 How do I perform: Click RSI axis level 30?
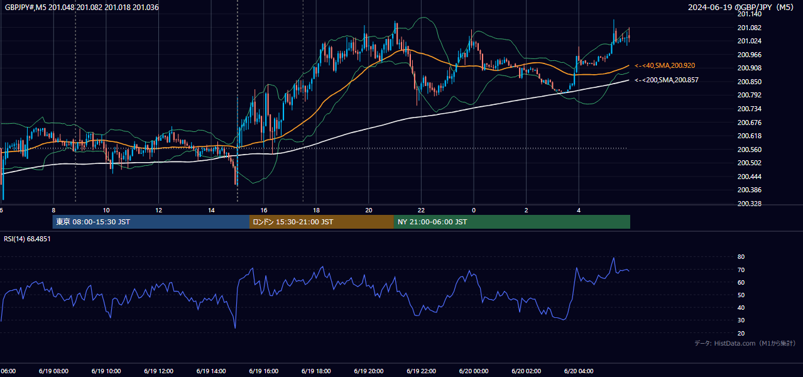pos(741,320)
